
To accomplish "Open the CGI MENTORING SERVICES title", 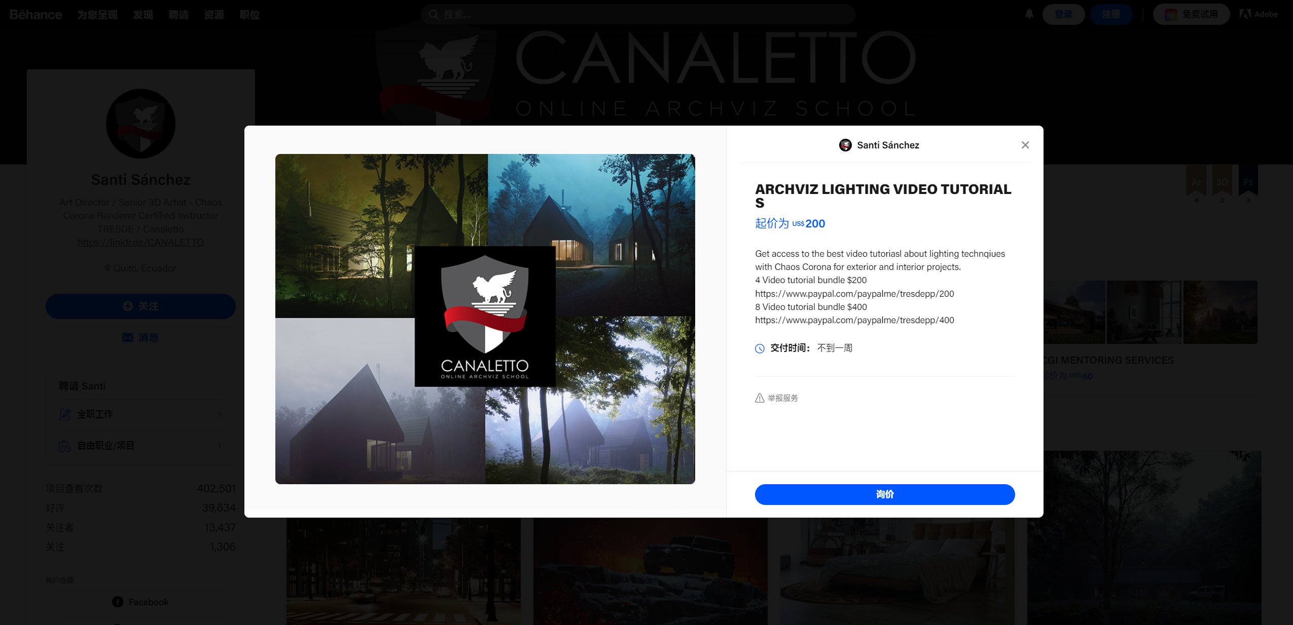I will click(x=1108, y=360).
